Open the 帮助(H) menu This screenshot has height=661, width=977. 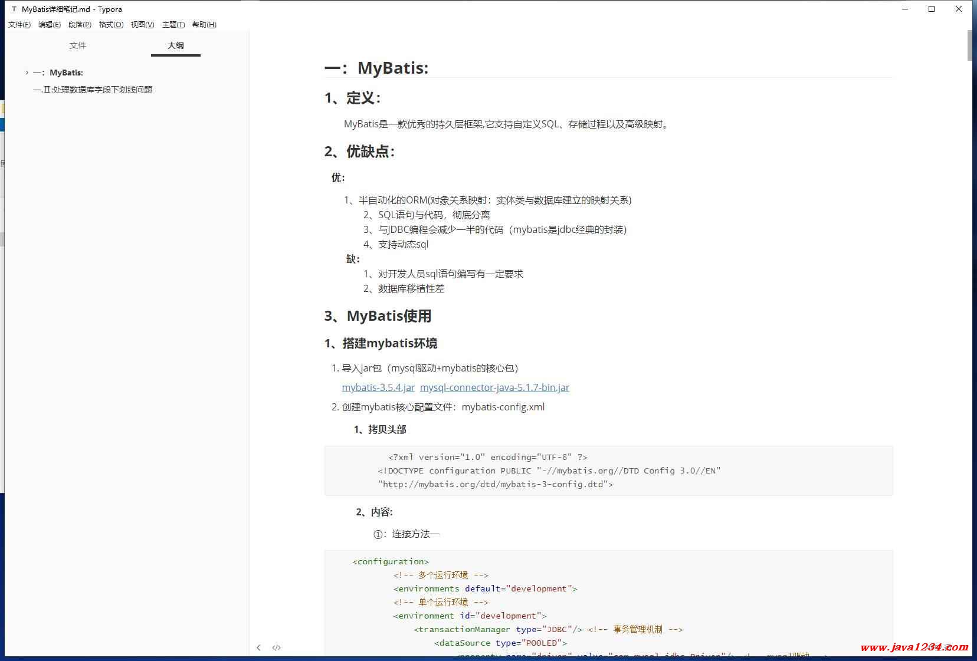204,24
